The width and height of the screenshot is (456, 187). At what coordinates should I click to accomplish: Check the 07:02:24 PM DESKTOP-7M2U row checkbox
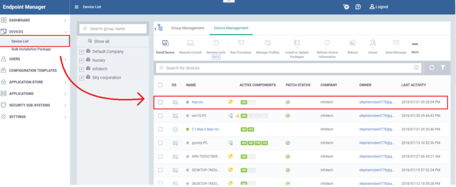tap(160, 170)
